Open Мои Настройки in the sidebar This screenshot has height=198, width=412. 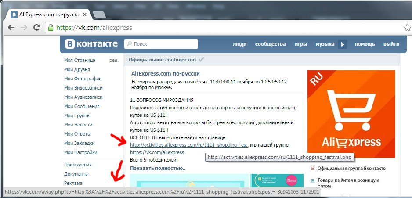tap(81, 152)
